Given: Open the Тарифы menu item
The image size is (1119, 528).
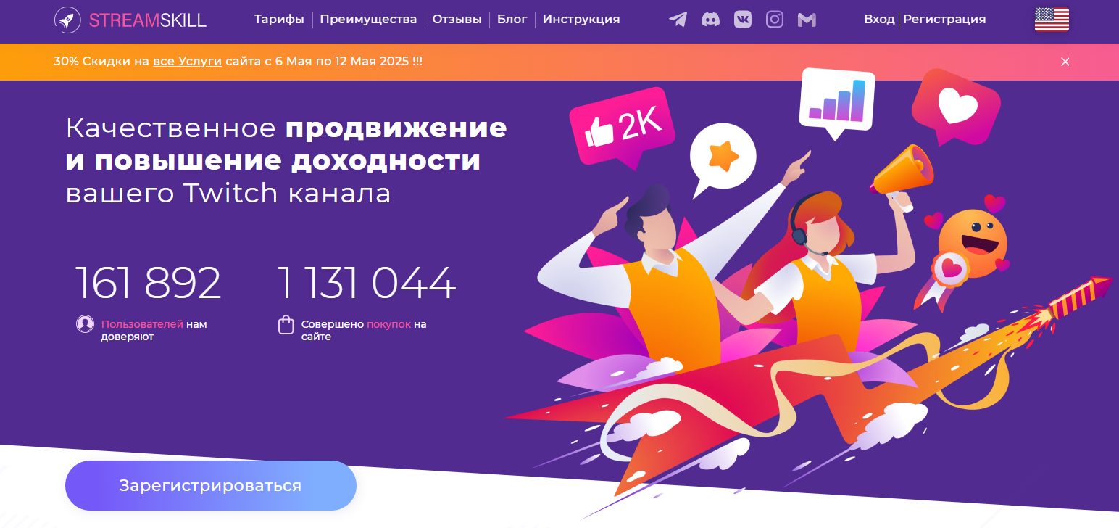Looking at the screenshot, I should point(279,20).
